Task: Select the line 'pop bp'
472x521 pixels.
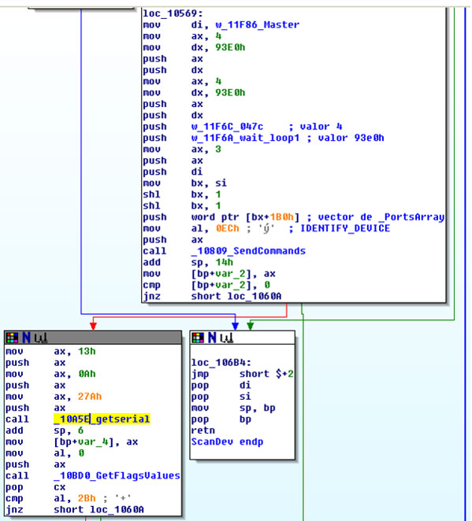Action: 221,419
